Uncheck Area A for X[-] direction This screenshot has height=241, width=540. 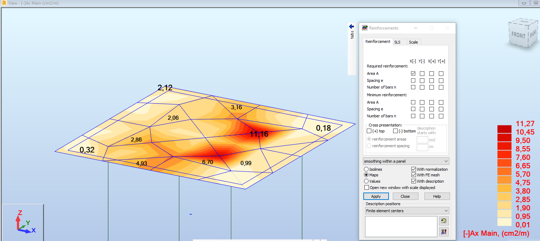point(413,73)
